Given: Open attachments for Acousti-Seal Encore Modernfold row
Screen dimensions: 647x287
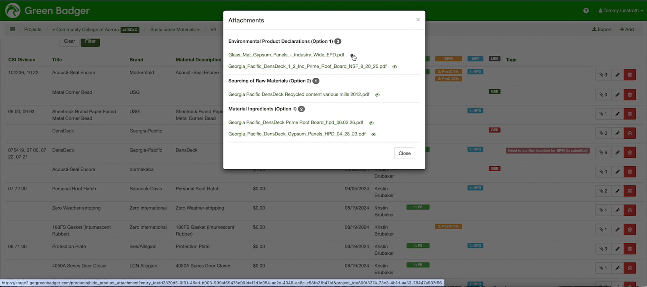Looking at the screenshot, I should (603, 75).
